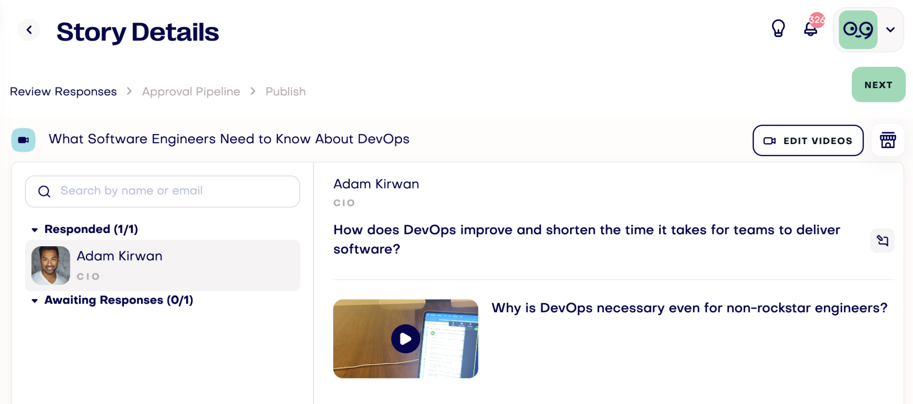
Task: Focus the Search by name or email field
Action: coord(163,192)
